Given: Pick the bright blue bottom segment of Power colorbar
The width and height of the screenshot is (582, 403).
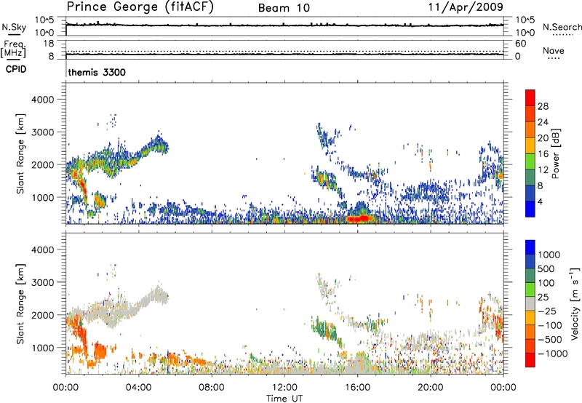Looking at the screenshot, I should 530,210.
